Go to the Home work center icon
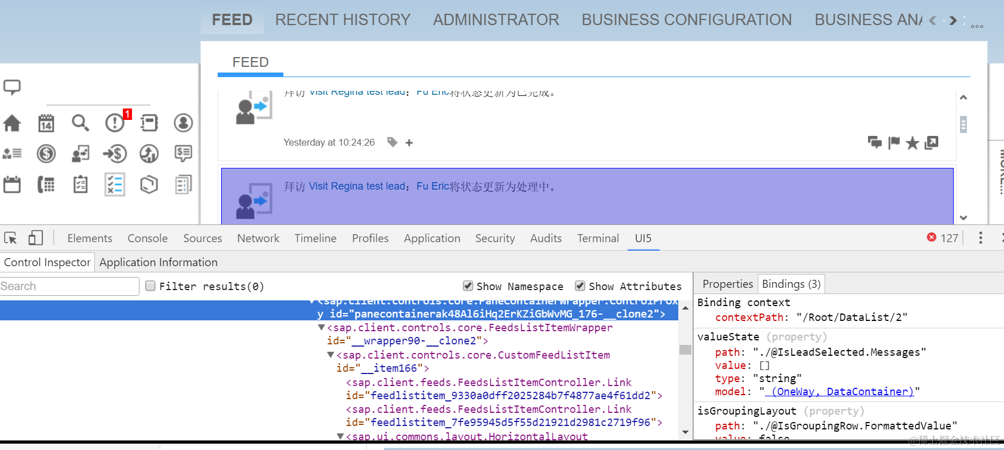Viewport: 1004px width, 450px height. click(x=12, y=123)
